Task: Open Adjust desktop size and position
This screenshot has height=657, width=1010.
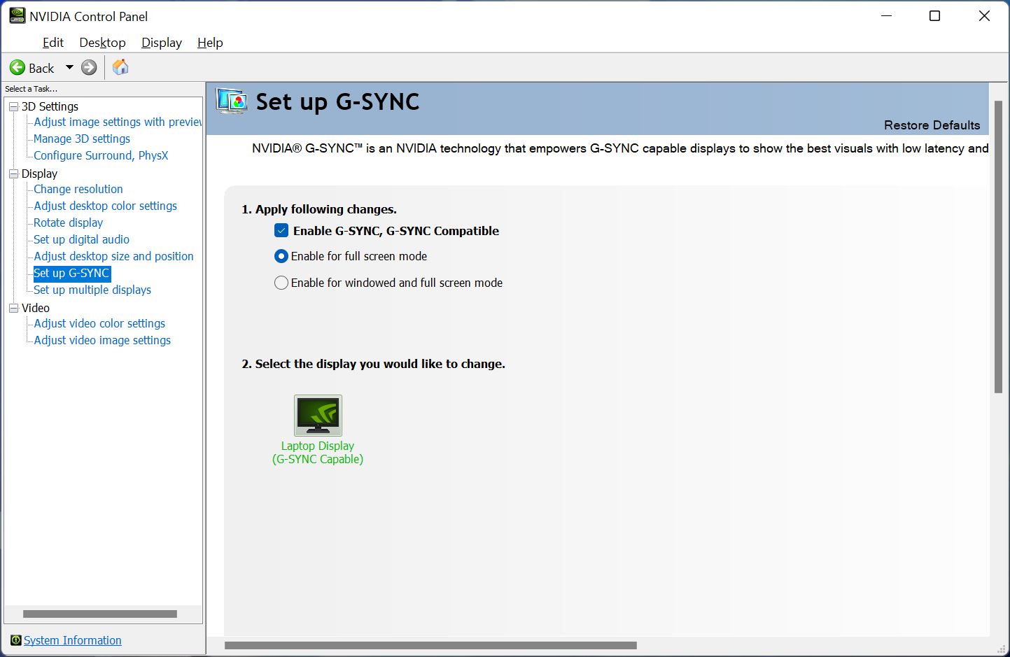Action: pos(114,256)
